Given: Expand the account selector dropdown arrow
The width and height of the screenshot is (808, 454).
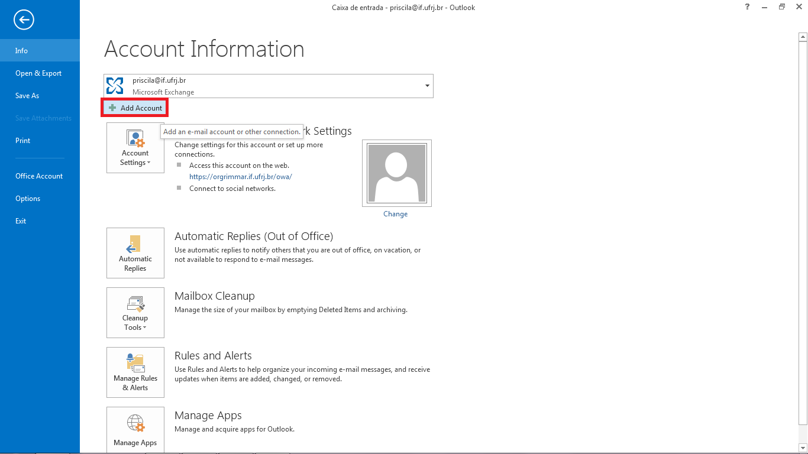Looking at the screenshot, I should point(427,86).
